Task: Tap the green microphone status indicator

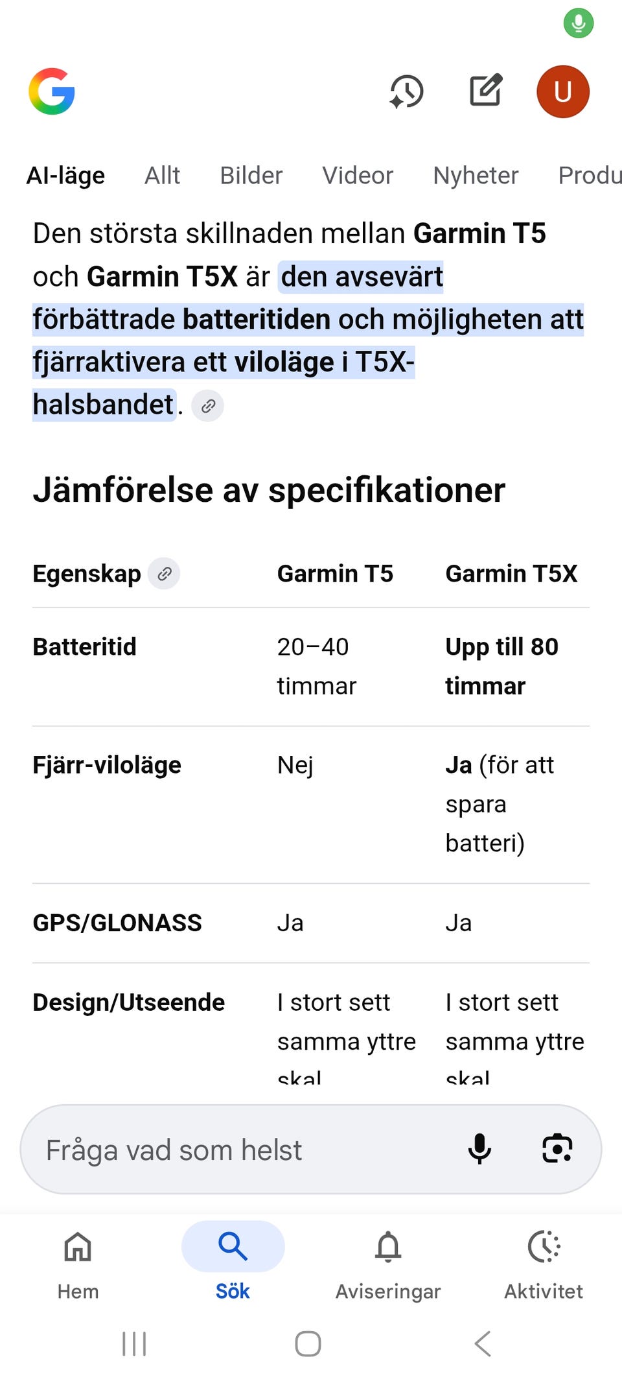Action: click(578, 23)
